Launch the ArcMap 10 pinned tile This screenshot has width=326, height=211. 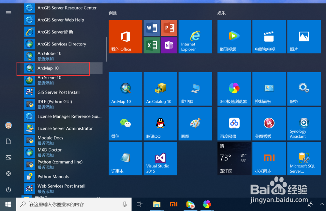126,89
